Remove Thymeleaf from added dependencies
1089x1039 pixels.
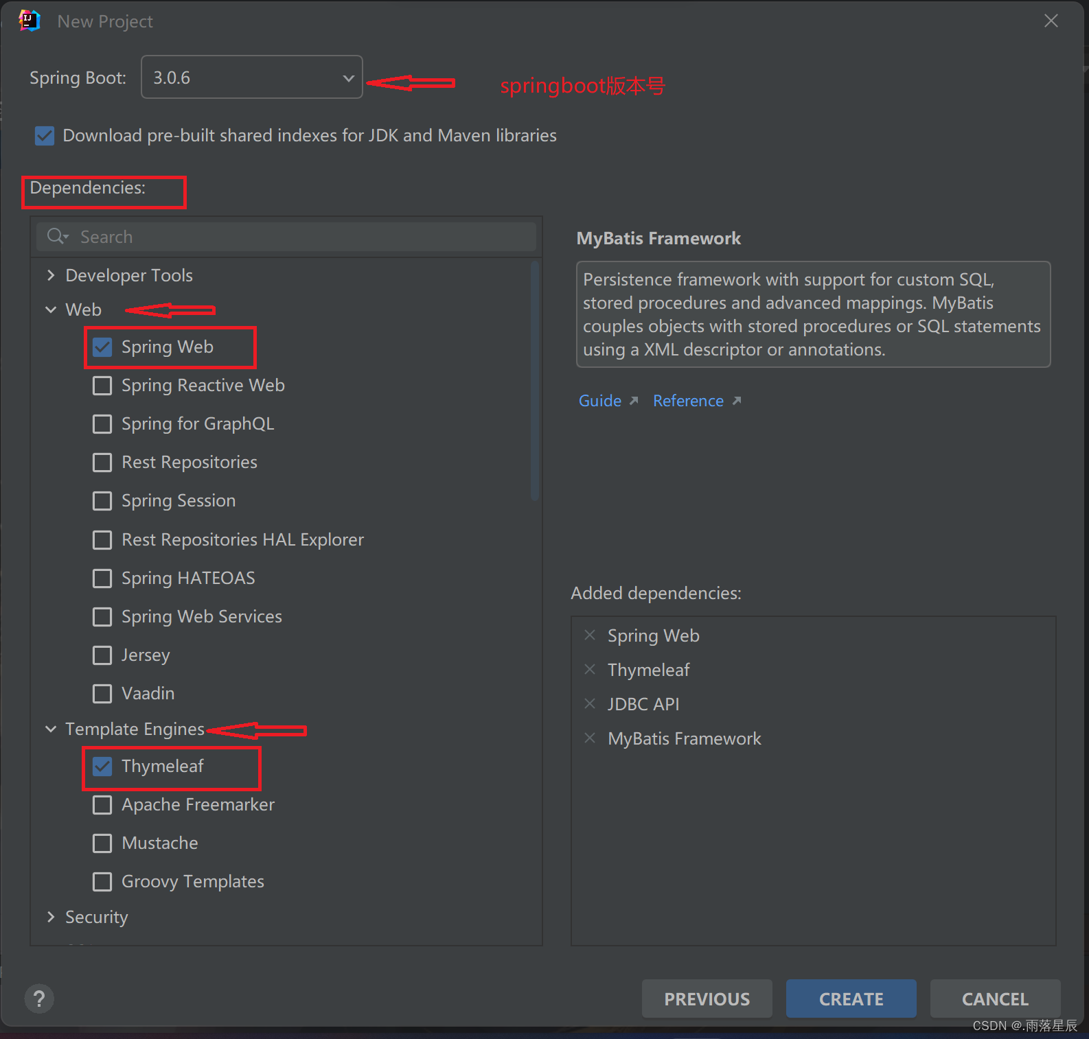coord(590,669)
